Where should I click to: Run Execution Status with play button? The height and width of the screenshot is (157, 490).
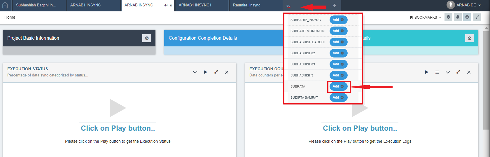pos(206,72)
